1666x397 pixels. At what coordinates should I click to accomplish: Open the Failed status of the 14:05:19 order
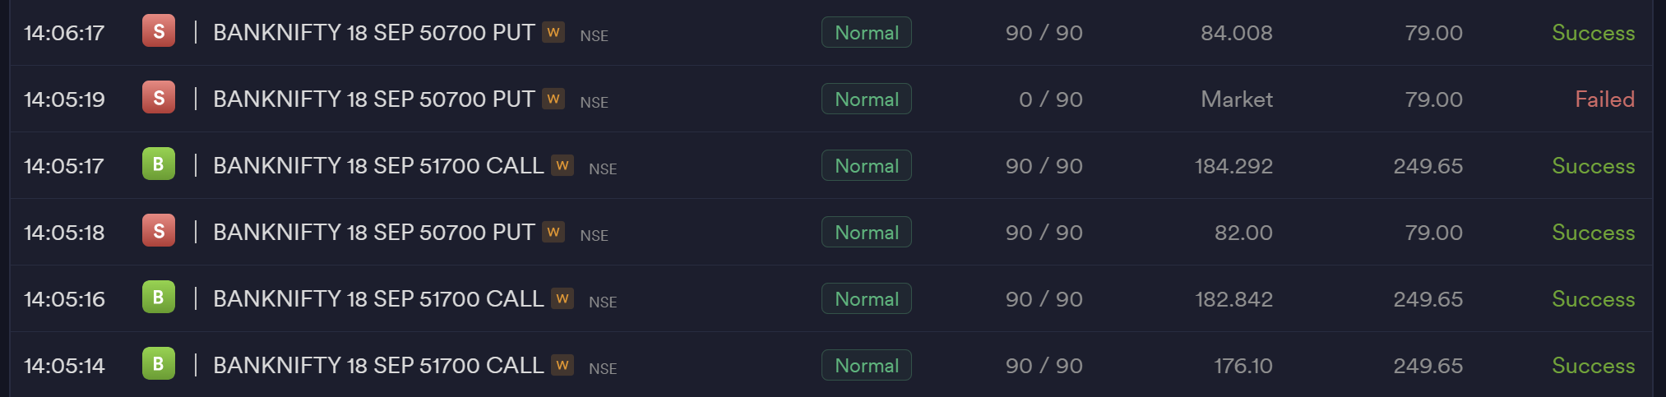coord(1604,99)
